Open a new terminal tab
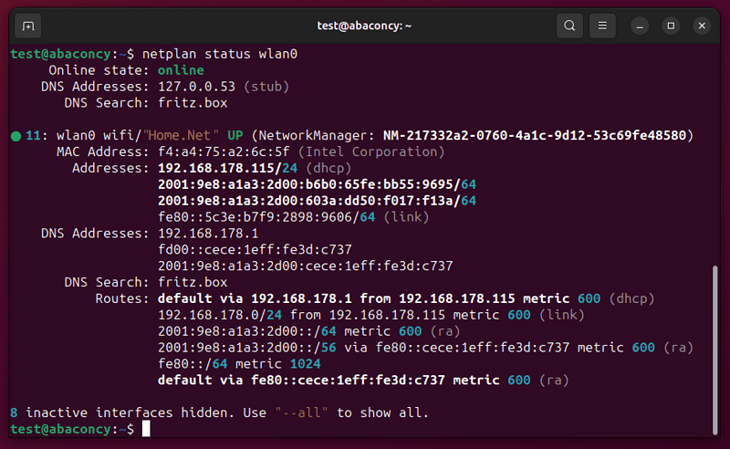This screenshot has height=449, width=730. coord(28,26)
